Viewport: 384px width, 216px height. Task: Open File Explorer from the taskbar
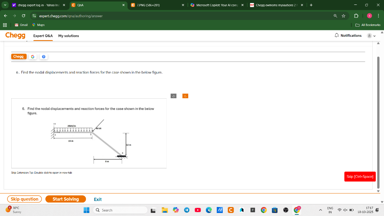[x=165, y=210]
